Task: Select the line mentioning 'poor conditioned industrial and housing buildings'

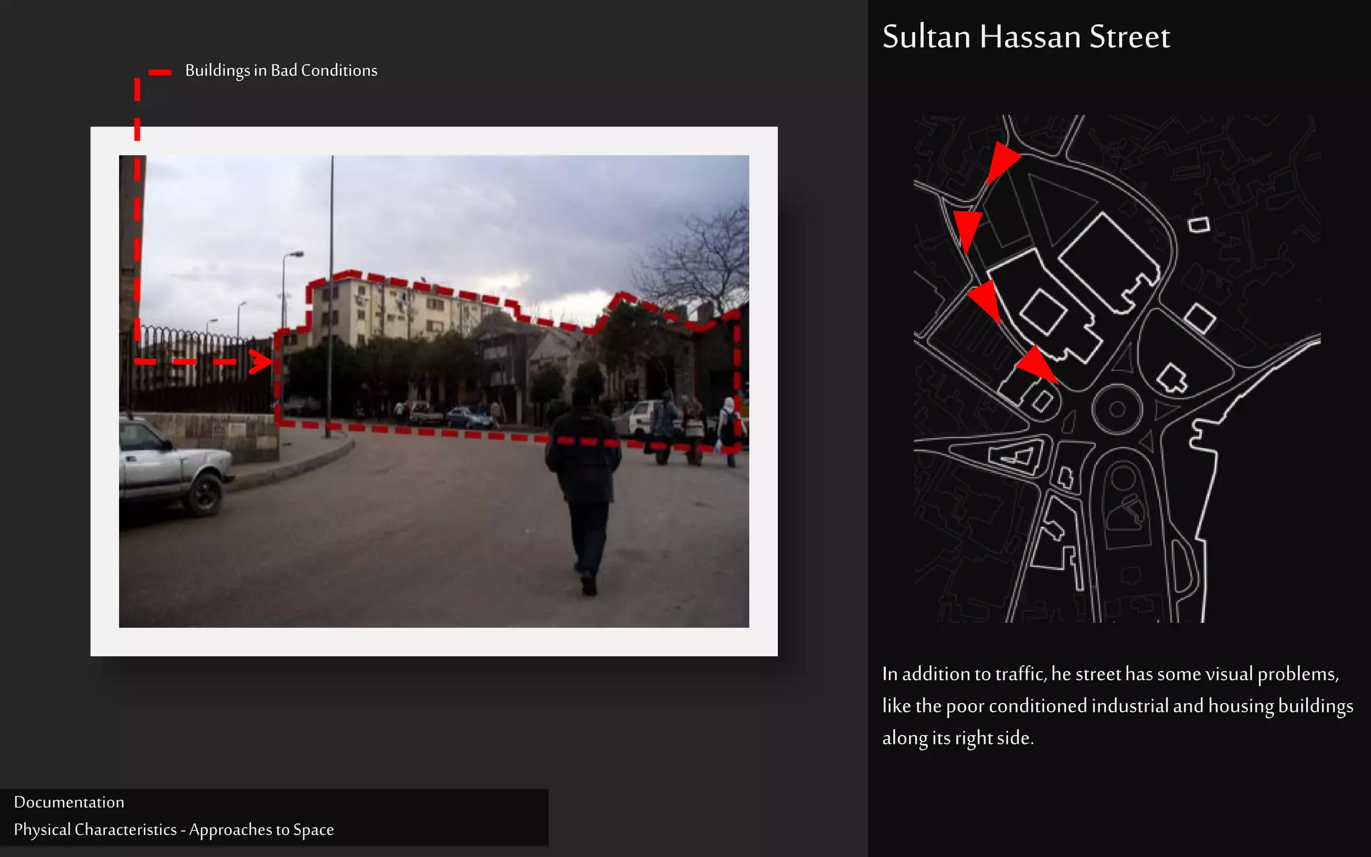Action: coord(1117,706)
